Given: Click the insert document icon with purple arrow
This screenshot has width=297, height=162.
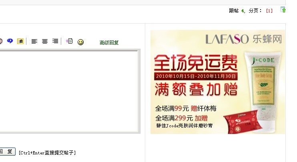Looking at the screenshot, I should pos(69,41).
